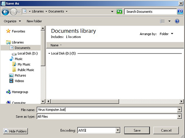Click the Libraries folder icon
Viewport: 185px width, 138px height.
point(9,42)
